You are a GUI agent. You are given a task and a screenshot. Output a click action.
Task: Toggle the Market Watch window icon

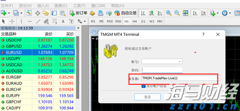tap(29, 13)
